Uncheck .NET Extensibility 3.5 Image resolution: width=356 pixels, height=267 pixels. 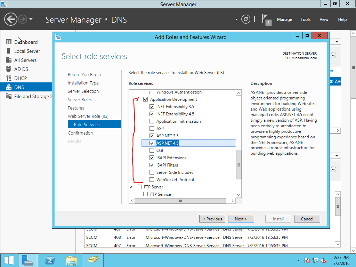[x=152, y=106]
